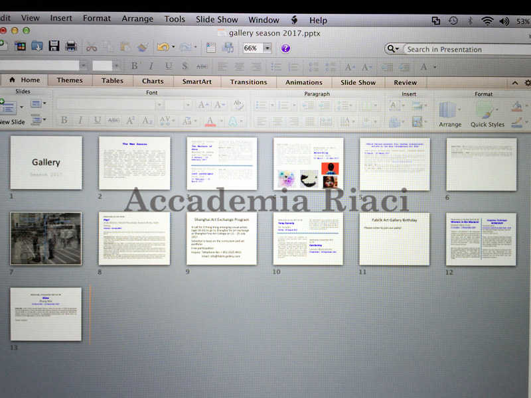Toggle Subscript in the Font group
This screenshot has height=398, width=531.
pos(147,121)
